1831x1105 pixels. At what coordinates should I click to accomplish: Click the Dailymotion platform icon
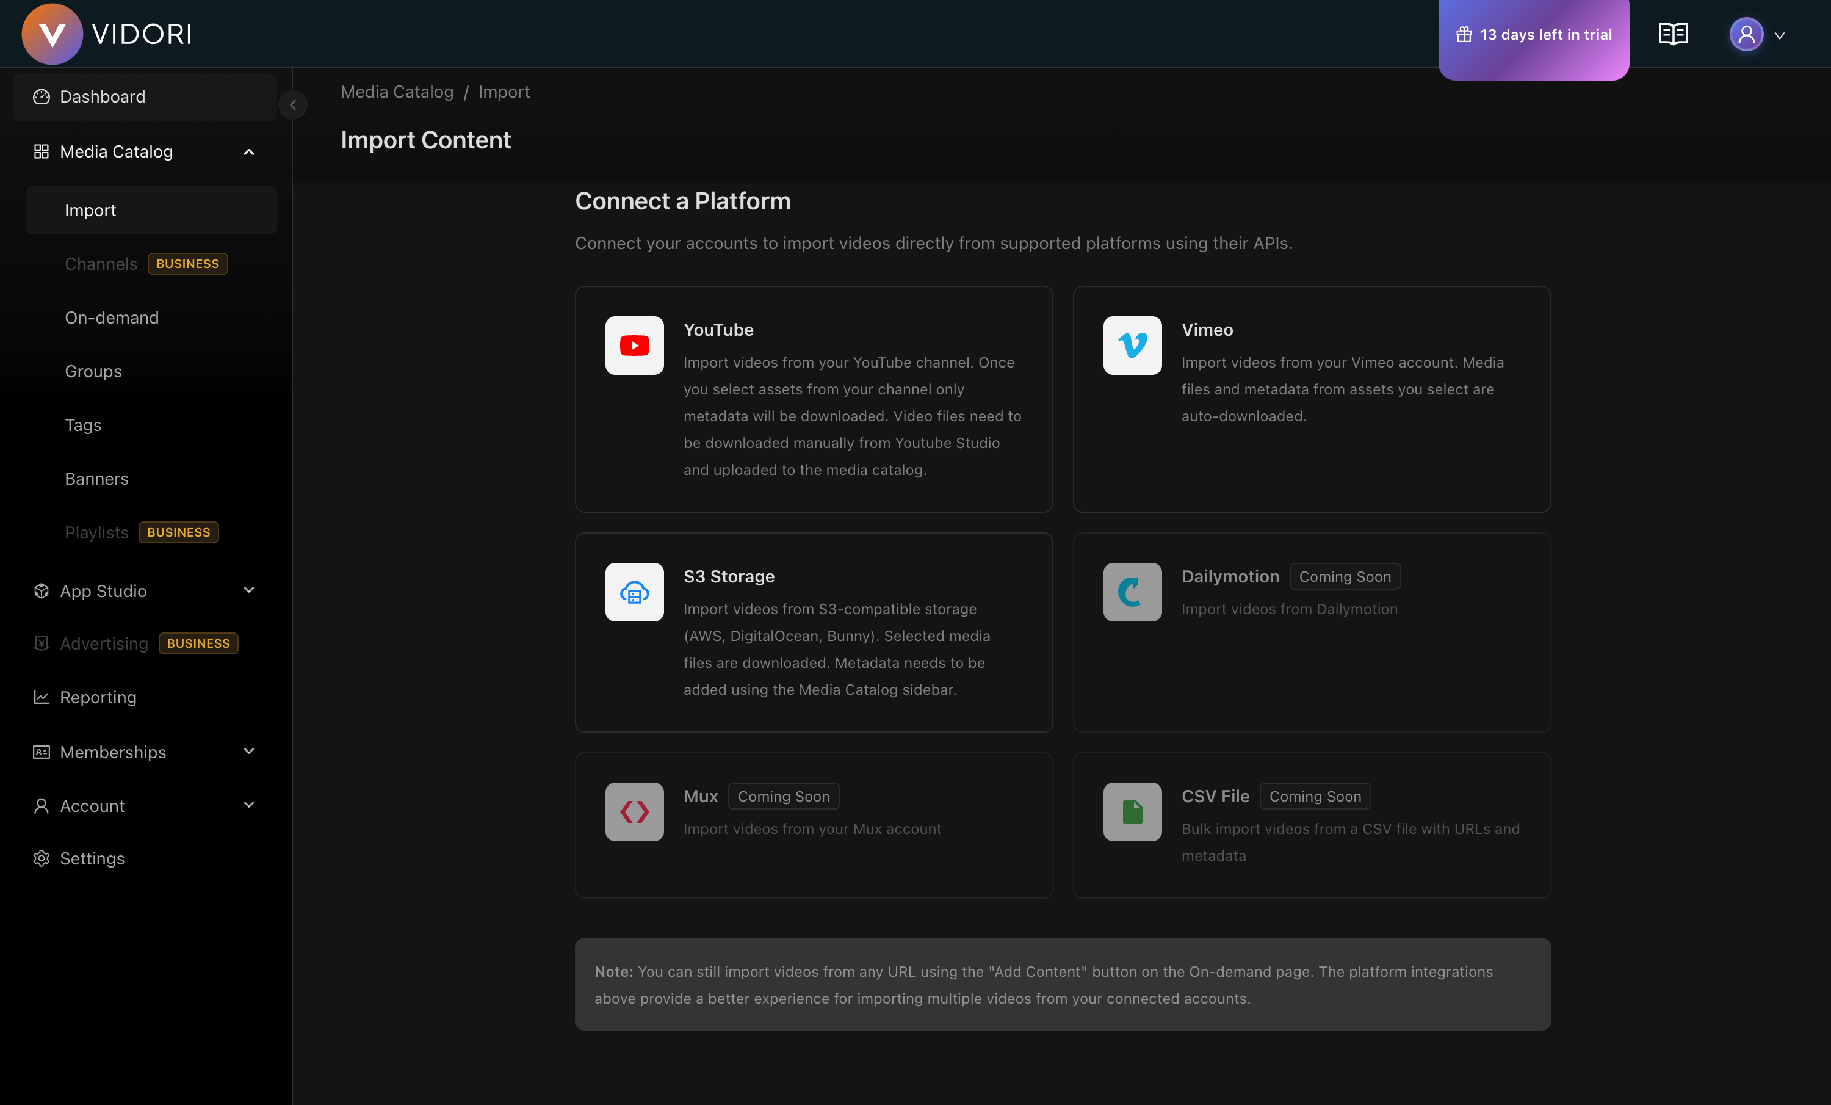pyautogui.click(x=1132, y=592)
